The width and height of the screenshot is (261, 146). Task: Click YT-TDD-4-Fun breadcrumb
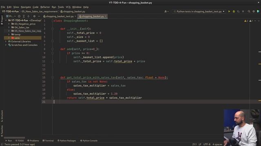point(10,11)
